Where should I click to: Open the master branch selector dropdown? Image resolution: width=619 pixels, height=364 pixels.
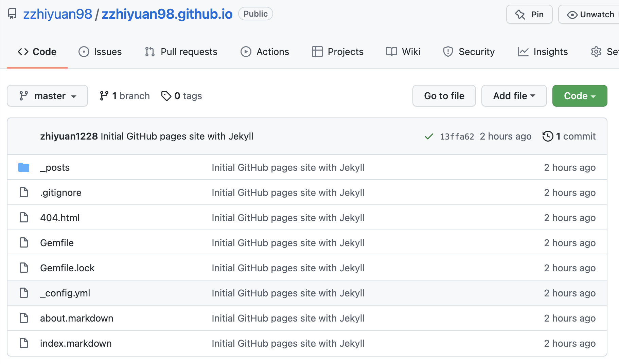tap(47, 96)
